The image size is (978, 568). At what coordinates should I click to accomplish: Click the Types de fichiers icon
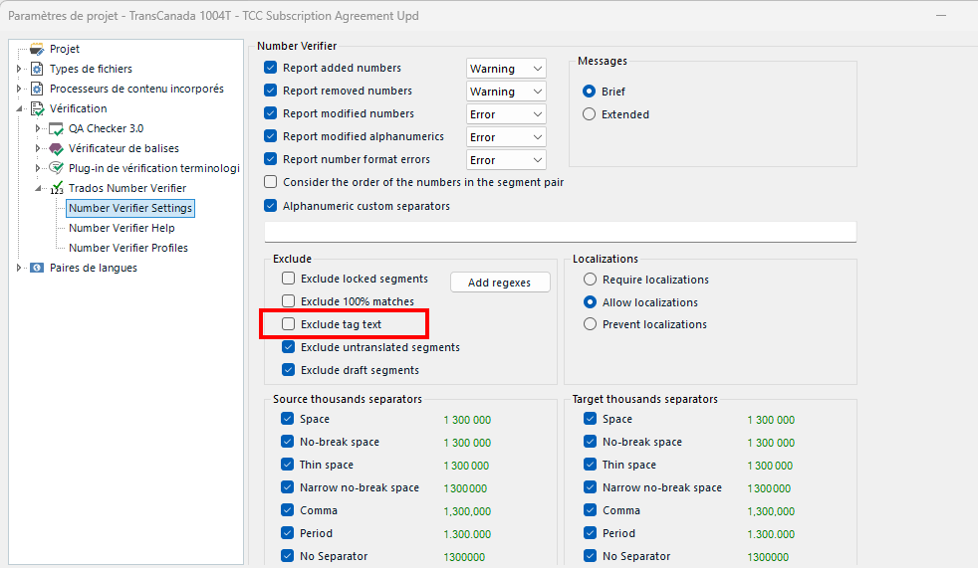pyautogui.click(x=37, y=69)
